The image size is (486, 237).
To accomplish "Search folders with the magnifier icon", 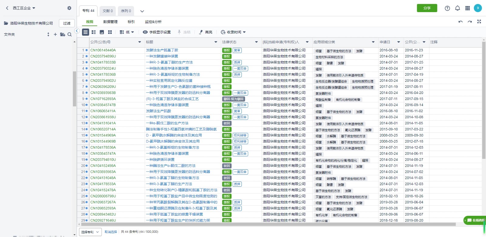I will coord(70,35).
